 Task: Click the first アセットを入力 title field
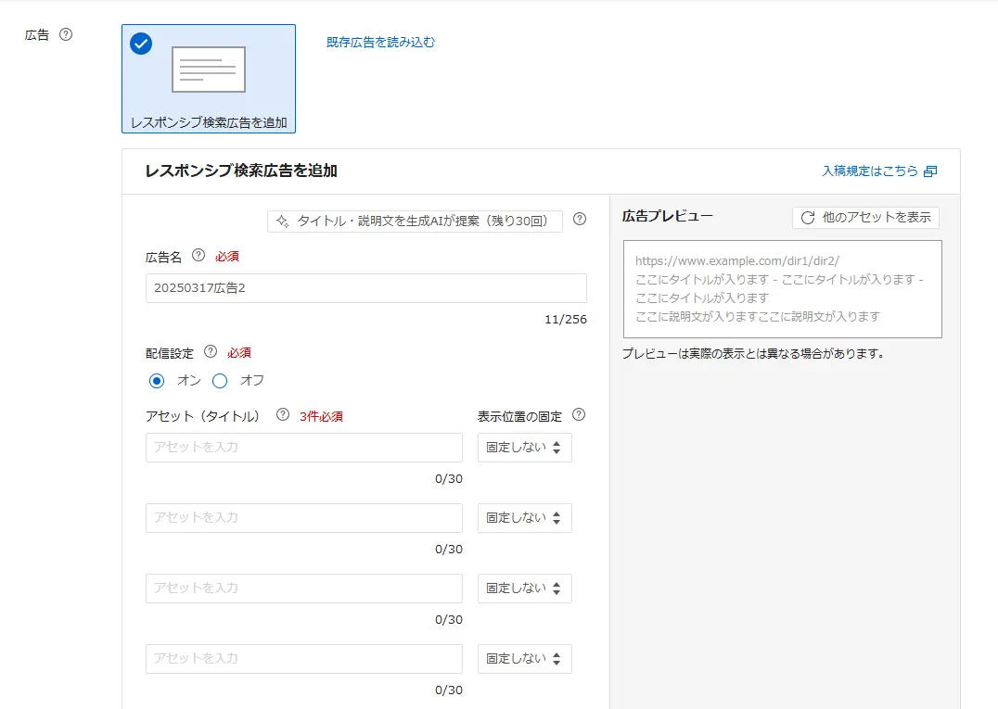[x=303, y=448]
